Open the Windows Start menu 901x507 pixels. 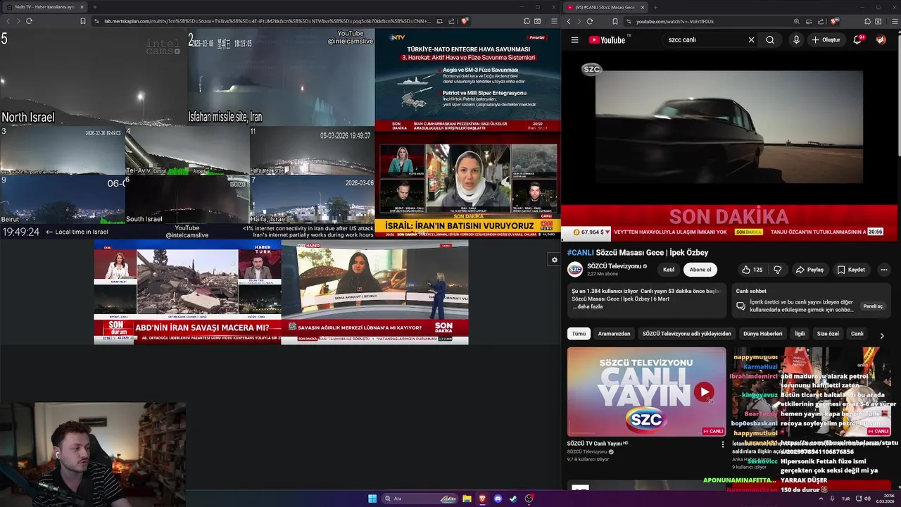click(372, 499)
